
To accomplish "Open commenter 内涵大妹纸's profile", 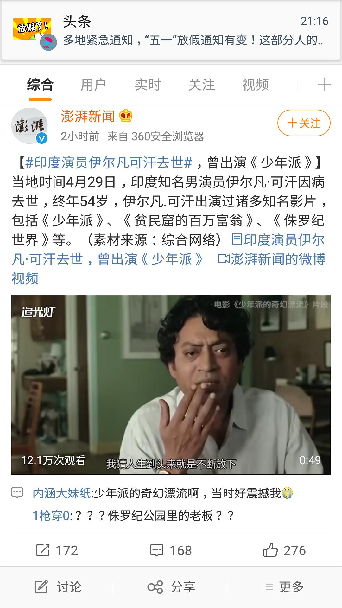I will click(62, 493).
